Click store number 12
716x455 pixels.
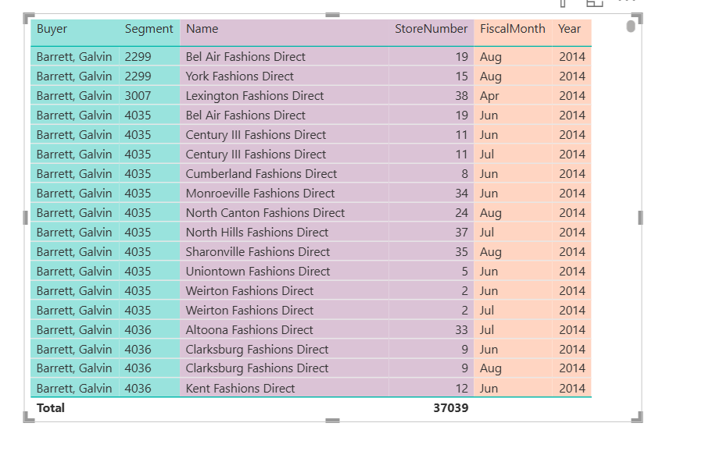tap(462, 389)
